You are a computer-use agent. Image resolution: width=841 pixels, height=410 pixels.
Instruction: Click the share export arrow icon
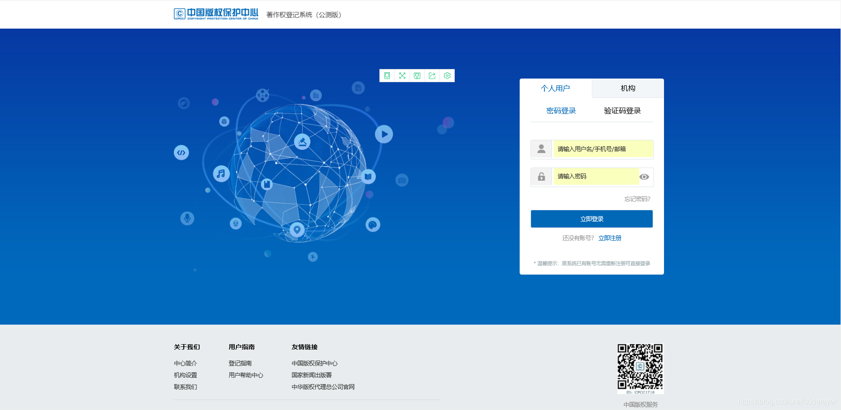[x=432, y=76]
